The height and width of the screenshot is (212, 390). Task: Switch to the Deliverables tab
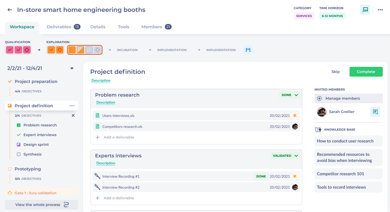pyautogui.click(x=60, y=26)
